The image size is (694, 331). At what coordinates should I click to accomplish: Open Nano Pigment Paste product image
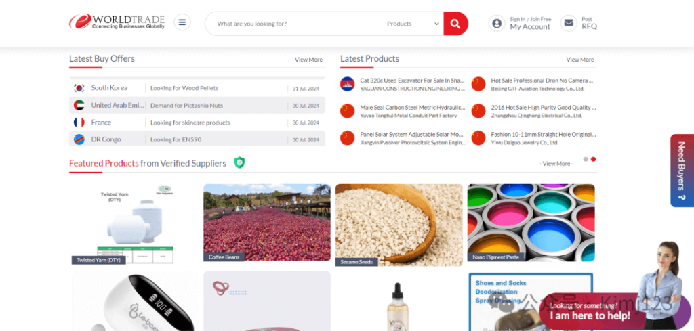click(531, 223)
